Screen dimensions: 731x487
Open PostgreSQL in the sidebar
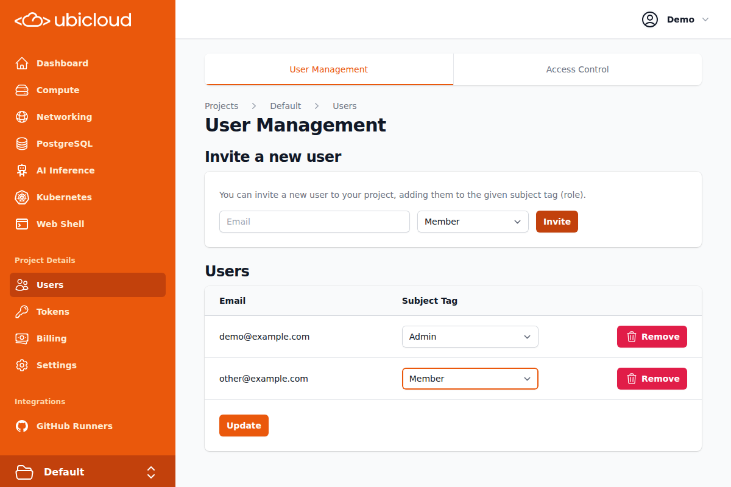[88, 144]
